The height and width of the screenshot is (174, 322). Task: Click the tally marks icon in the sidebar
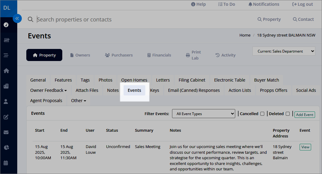tap(6, 40)
